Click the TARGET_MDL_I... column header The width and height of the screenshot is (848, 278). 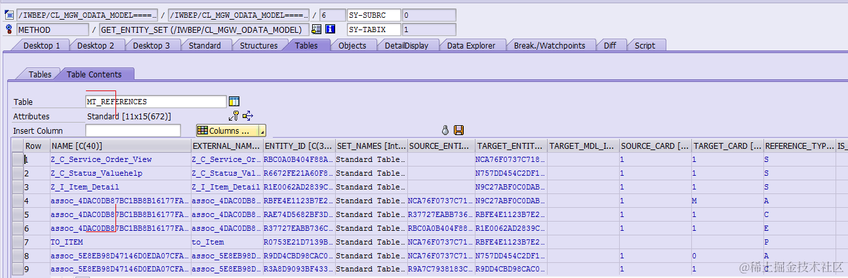pos(582,146)
